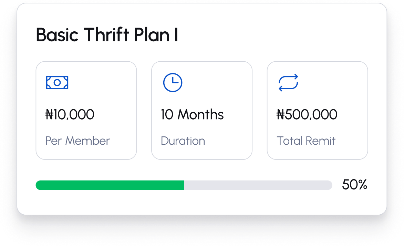Click the word "Basic" in the title

point(57,35)
